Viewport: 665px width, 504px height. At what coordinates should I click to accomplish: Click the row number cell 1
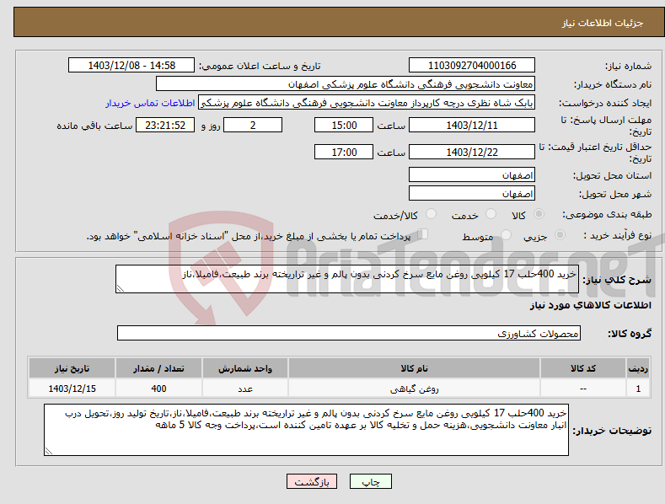tap(638, 389)
